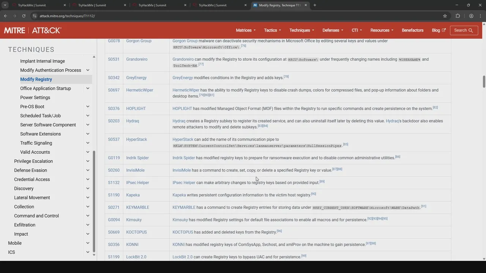Open the HOPLIGHT name link
Screen dimensions: 486x273
[x=136, y=108]
